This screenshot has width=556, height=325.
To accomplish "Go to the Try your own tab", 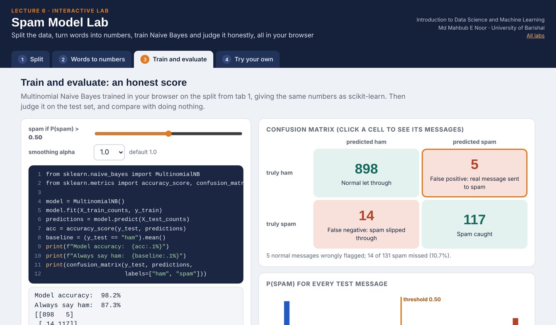I will click(x=247, y=59).
